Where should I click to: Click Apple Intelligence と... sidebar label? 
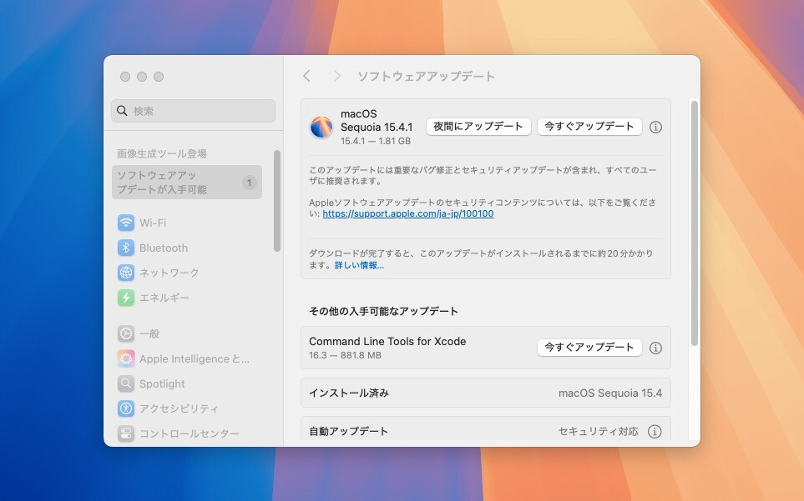click(195, 358)
